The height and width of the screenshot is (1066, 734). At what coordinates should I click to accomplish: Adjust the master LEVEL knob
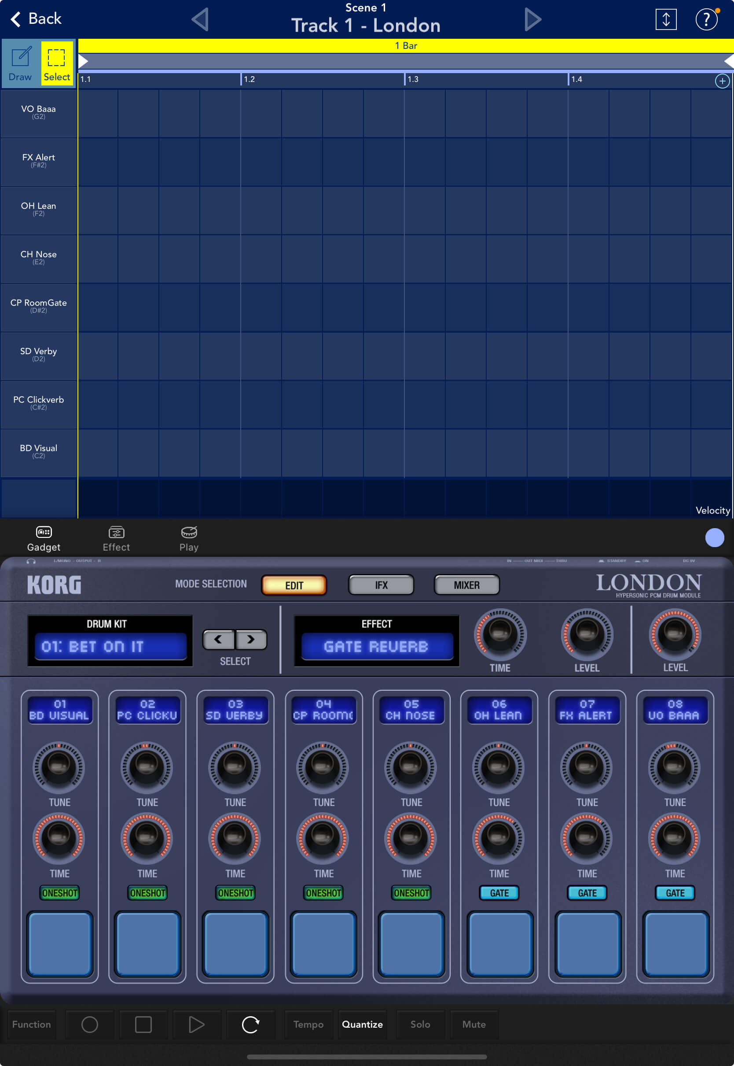tap(675, 635)
